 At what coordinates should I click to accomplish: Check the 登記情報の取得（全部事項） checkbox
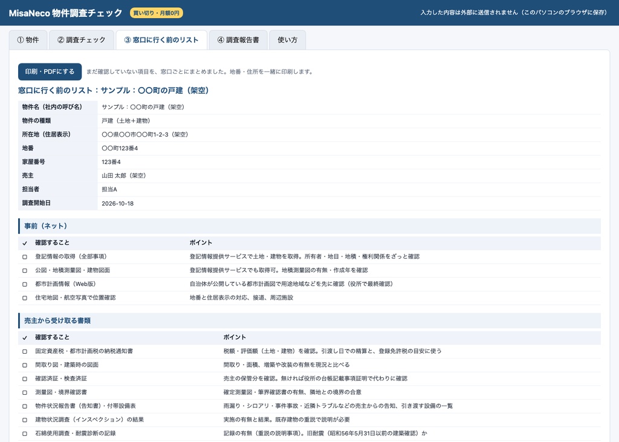coord(25,257)
